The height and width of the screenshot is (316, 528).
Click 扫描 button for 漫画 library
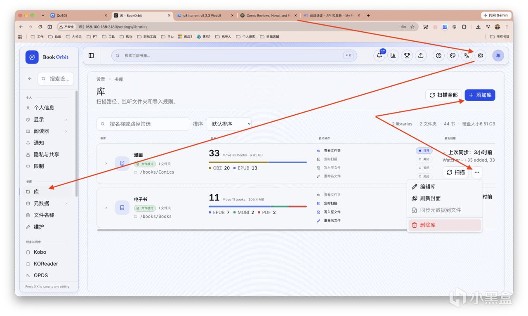tap(455, 172)
